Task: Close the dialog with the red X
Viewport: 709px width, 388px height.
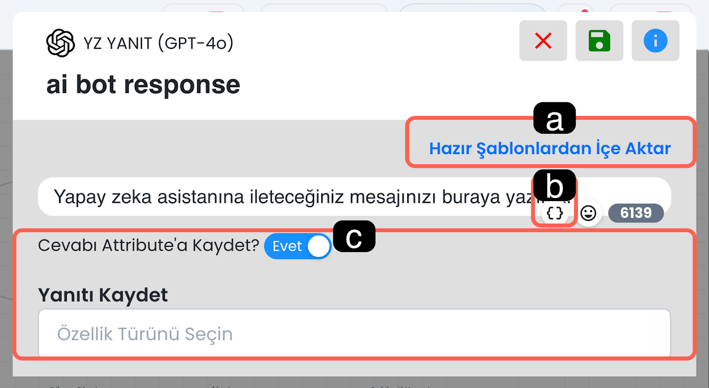Action: (x=543, y=41)
